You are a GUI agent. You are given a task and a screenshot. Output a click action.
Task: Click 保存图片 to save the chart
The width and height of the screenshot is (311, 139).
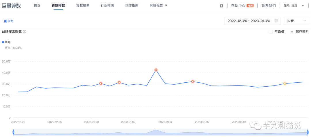[302, 32]
